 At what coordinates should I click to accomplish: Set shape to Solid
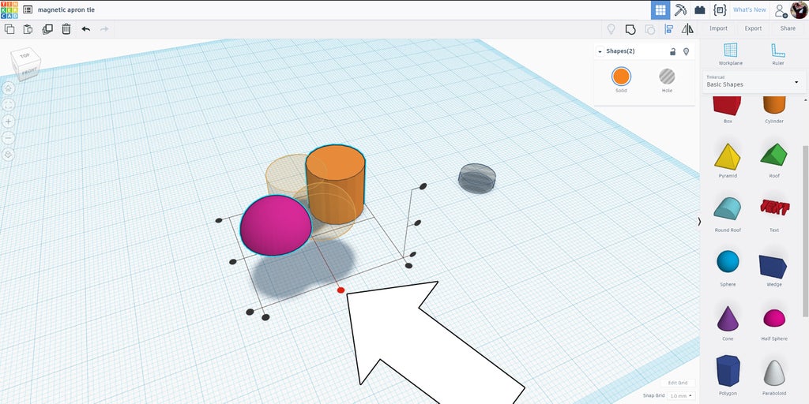[x=621, y=77]
